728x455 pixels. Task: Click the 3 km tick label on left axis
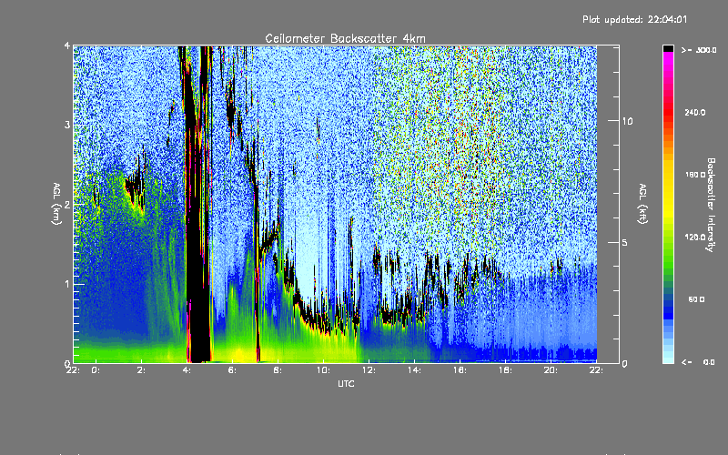point(67,125)
